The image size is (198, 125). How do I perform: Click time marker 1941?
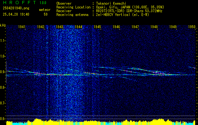coord(22,27)
